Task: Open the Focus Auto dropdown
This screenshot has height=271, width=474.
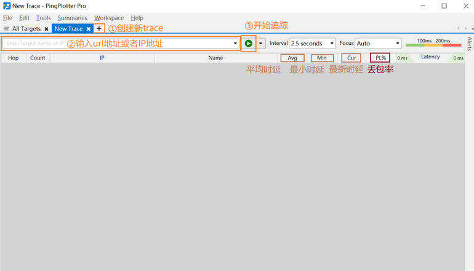Action: pos(378,44)
